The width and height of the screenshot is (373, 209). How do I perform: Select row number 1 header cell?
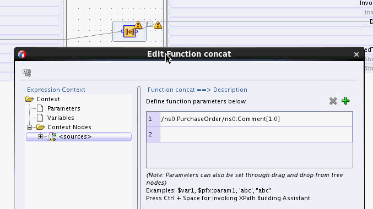tap(153, 119)
